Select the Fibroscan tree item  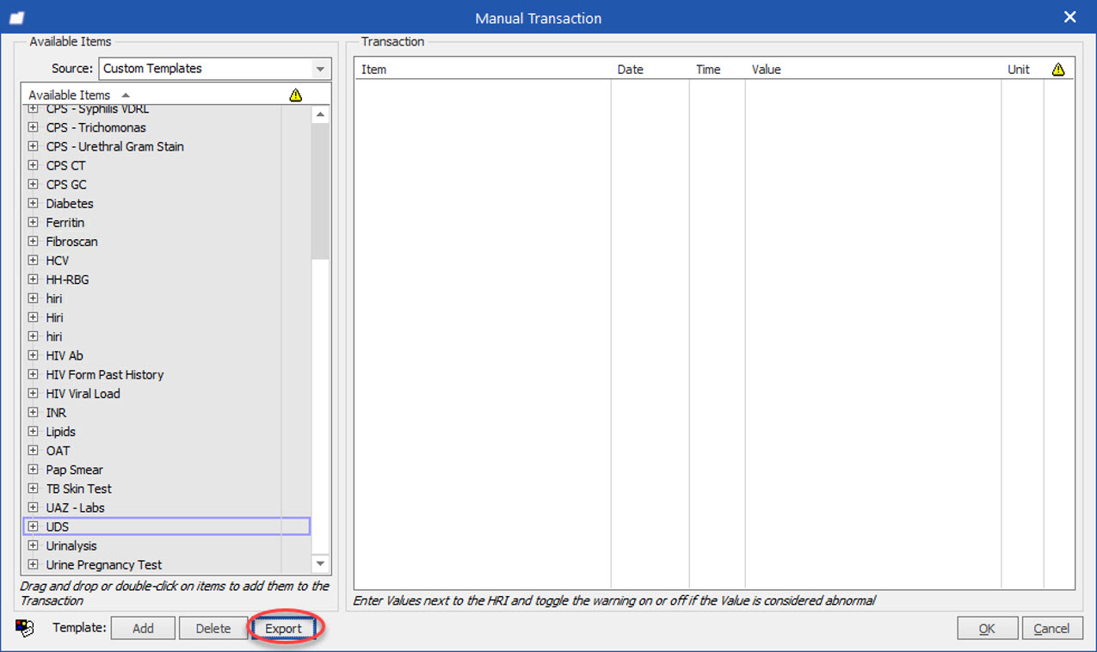[x=71, y=241]
